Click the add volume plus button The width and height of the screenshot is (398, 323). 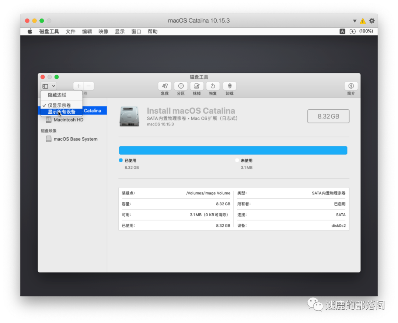[x=78, y=86]
